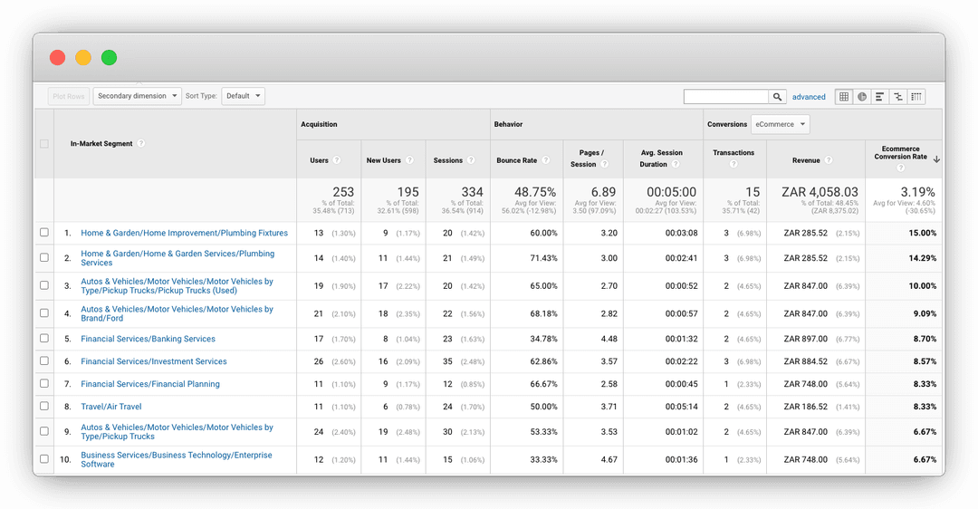978x509 pixels.
Task: Sort by the New Users column header
Action: pos(384,160)
